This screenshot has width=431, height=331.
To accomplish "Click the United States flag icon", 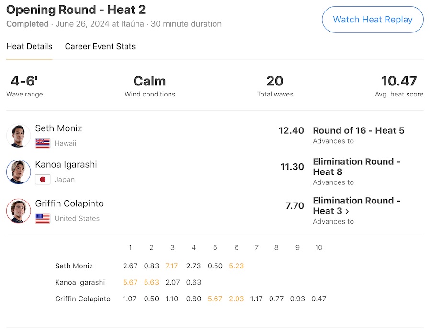I will pos(43,218).
